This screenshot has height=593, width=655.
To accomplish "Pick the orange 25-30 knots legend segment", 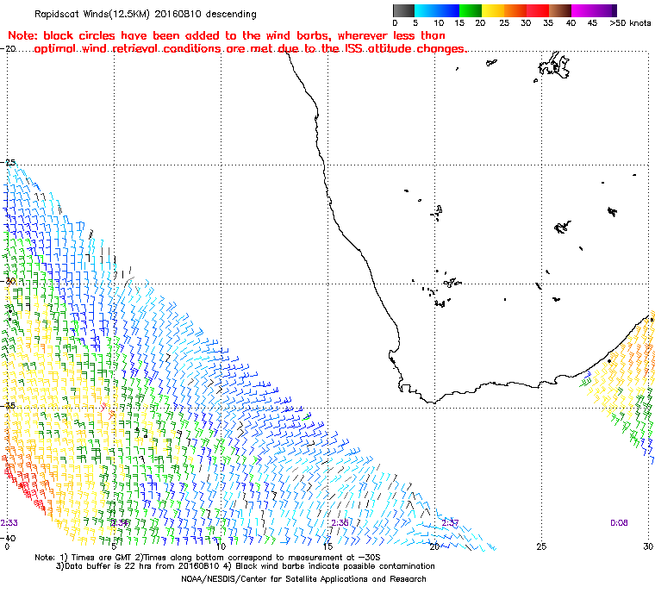I will click(x=515, y=10).
